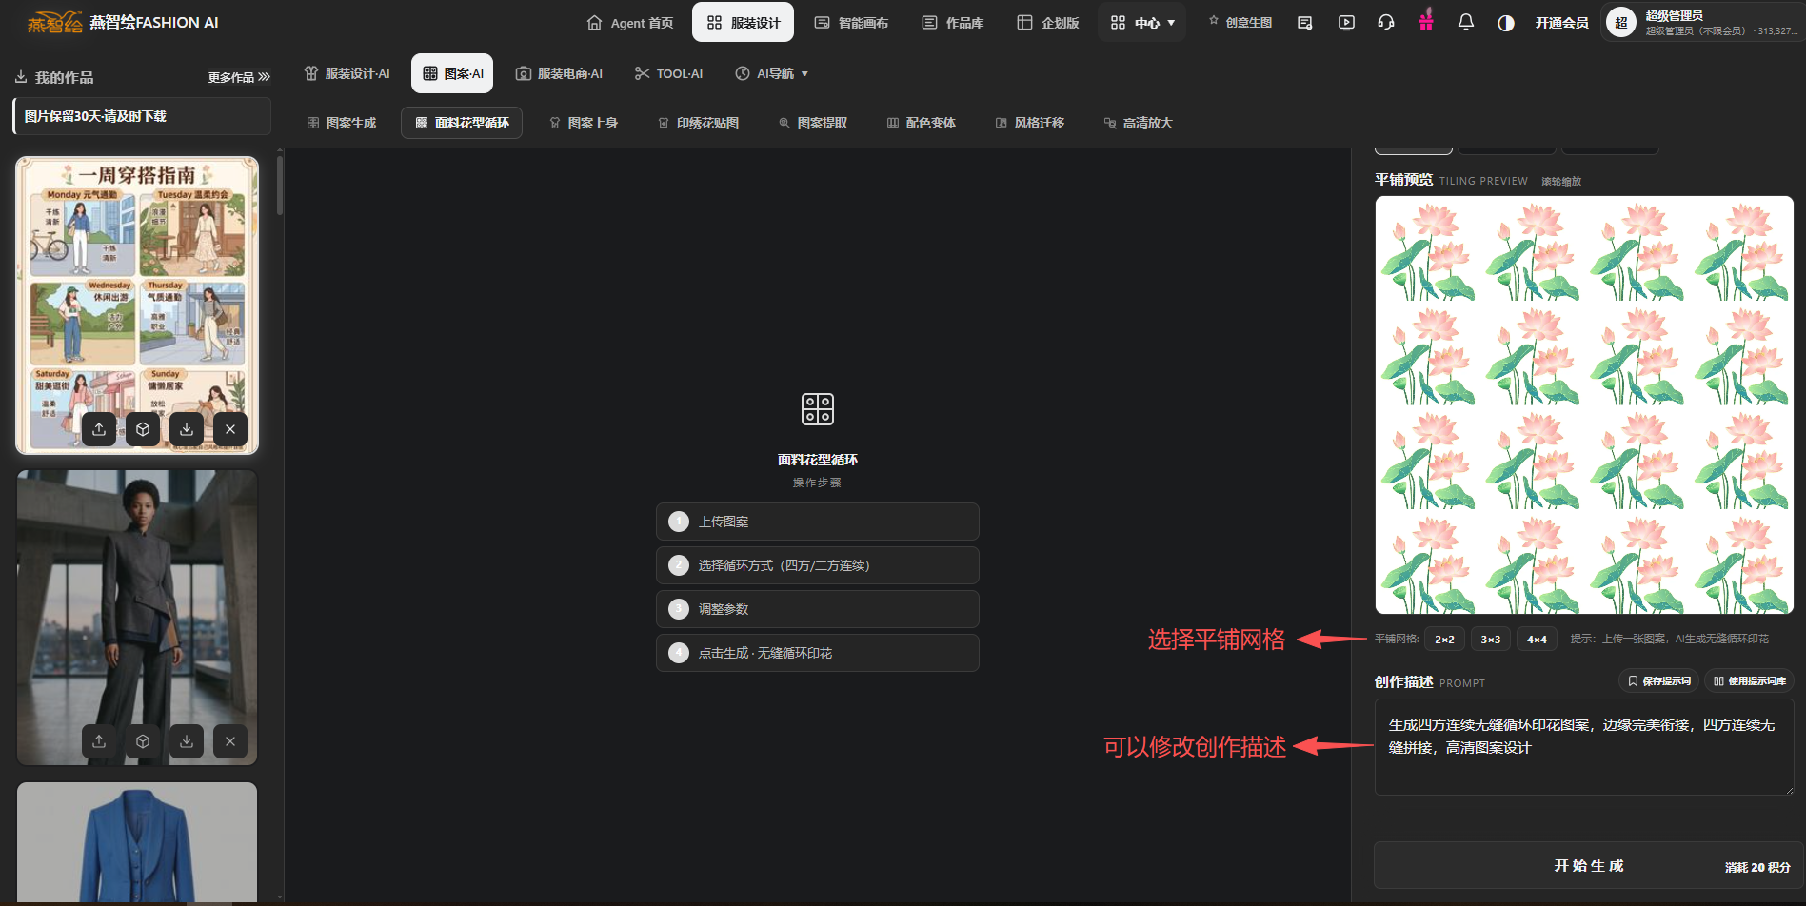Viewport: 1806px width, 906px height.
Task: Click the cube icon on 一周穿搭指南 card
Action: [143, 429]
